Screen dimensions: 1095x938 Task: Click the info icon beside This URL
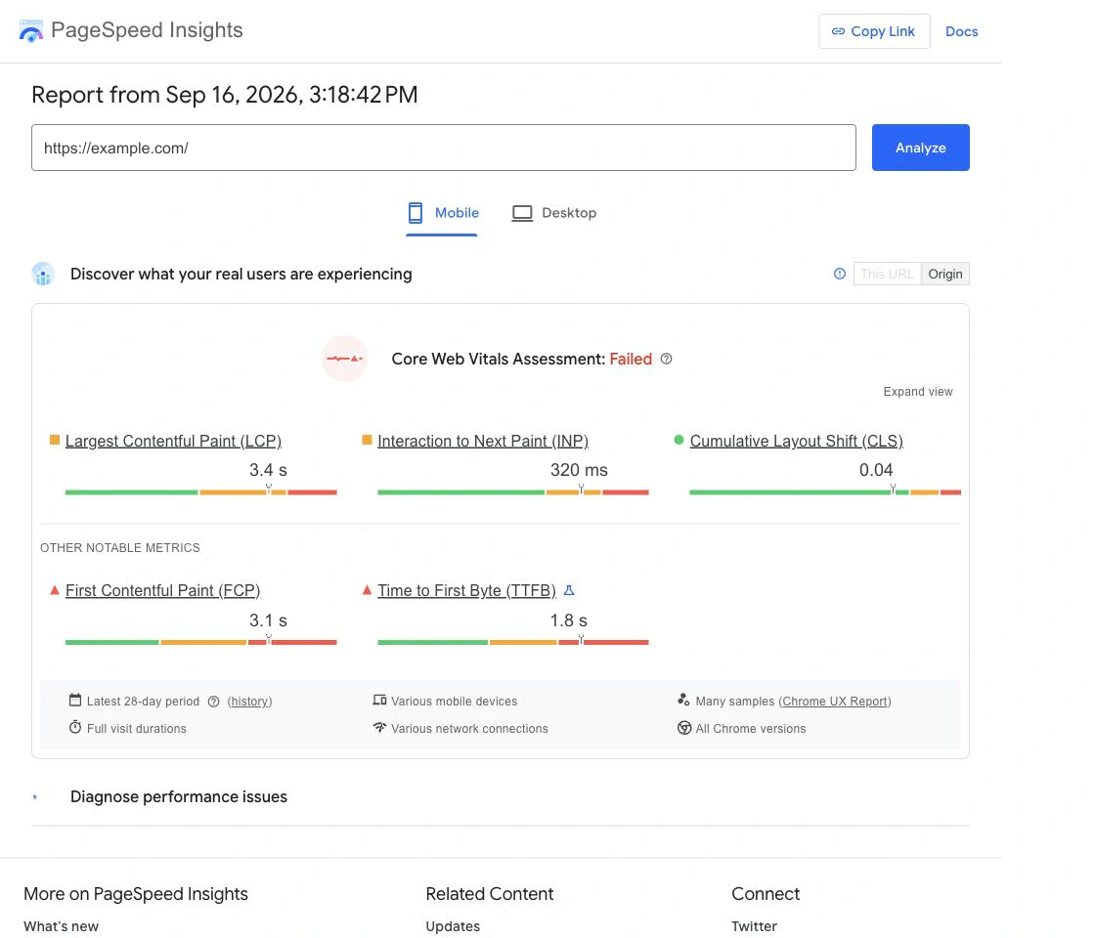coord(840,274)
